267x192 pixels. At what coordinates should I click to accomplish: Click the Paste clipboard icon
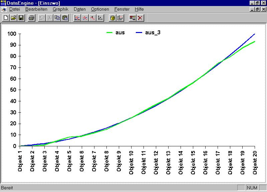(x=65, y=18)
